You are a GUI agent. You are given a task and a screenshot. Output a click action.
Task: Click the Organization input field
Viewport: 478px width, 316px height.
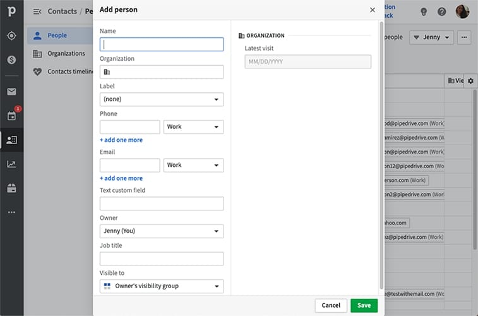tap(162, 72)
